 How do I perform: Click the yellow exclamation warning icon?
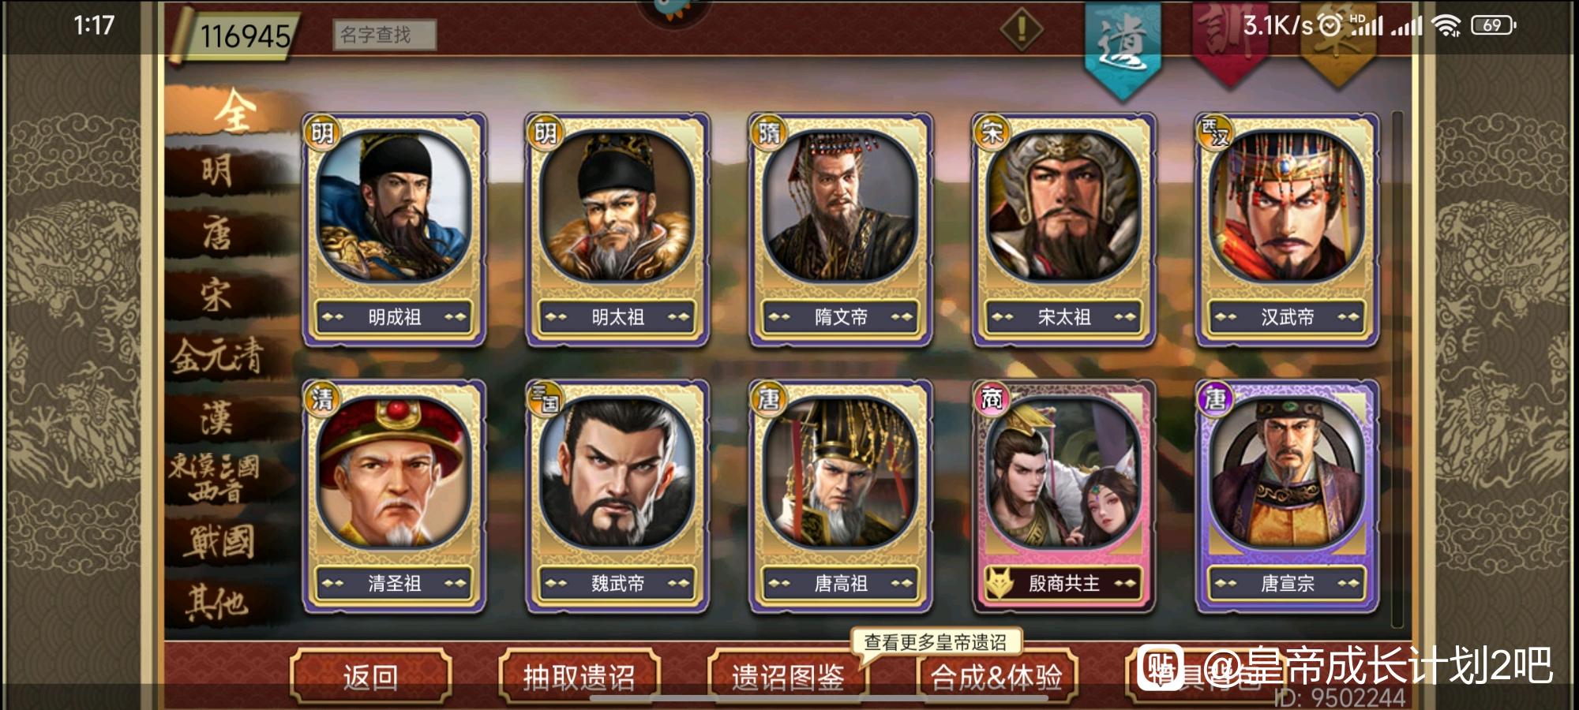pos(1022,30)
